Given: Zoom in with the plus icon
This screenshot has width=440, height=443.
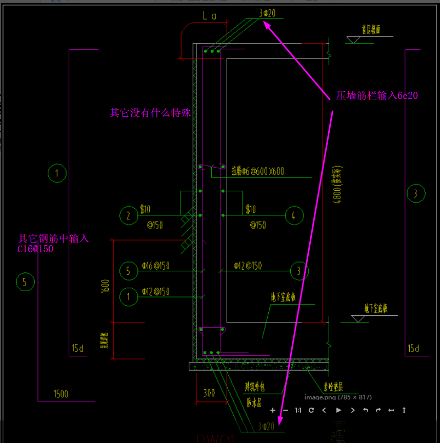Looking at the screenshot, I should click(x=273, y=410).
